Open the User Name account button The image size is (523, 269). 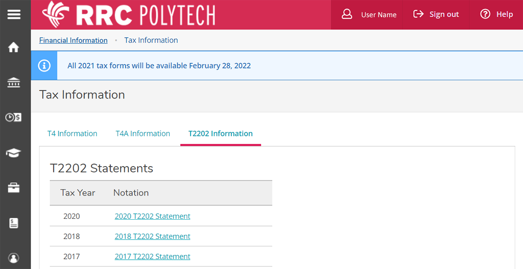pyautogui.click(x=368, y=15)
